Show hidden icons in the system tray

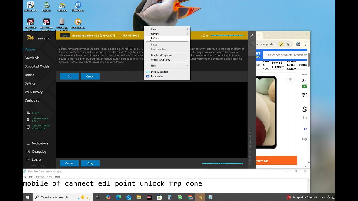click(324, 197)
